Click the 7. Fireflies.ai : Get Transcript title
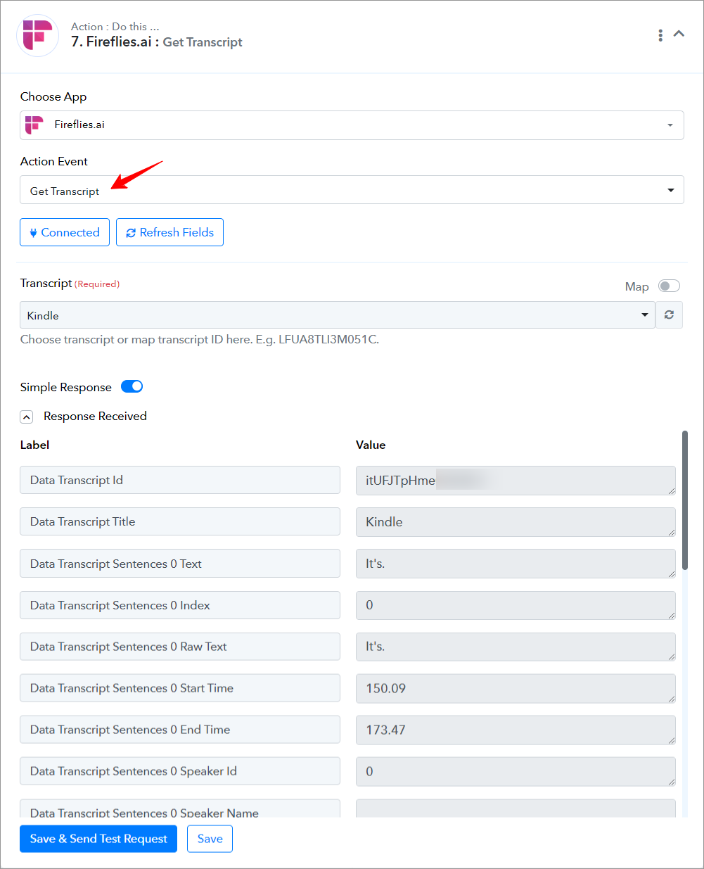The height and width of the screenshot is (869, 704). point(157,42)
